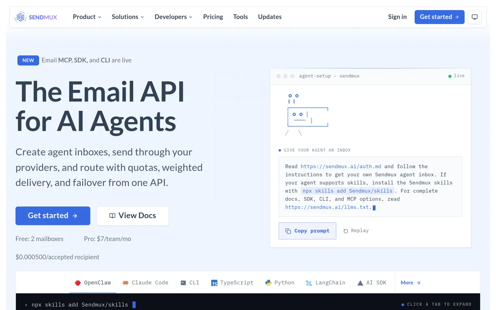Click the 'agent-setup - sendmux' window title
The height and width of the screenshot is (310, 496).
(329, 76)
